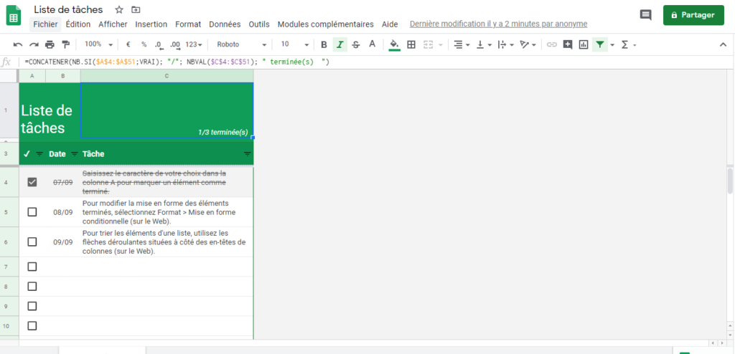This screenshot has height=354, width=735.
Task: Open the checkmark column filter dropdown
Action: pos(39,154)
